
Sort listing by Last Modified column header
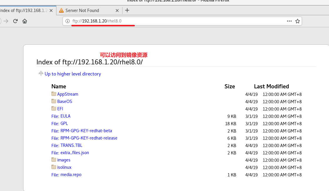271,87
